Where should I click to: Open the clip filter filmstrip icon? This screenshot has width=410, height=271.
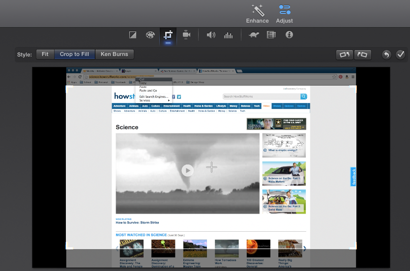pyautogui.click(x=271, y=35)
